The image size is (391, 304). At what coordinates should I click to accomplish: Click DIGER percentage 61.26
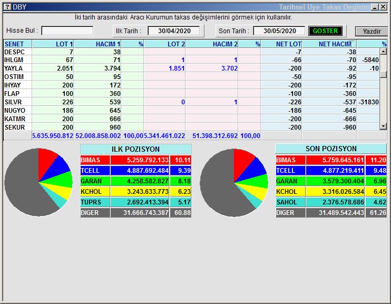378,213
